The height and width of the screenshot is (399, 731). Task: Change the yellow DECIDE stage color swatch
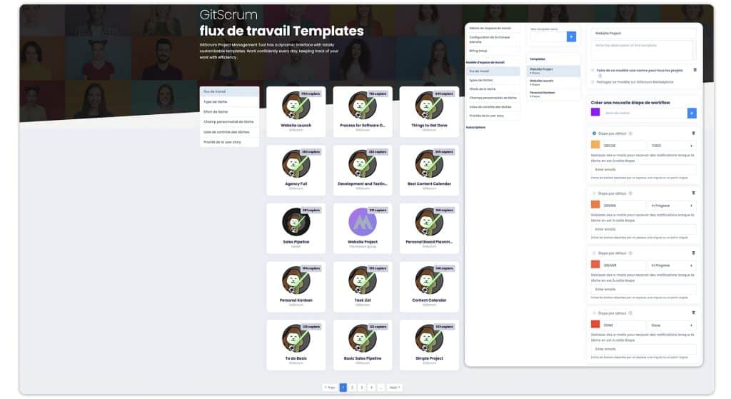[x=595, y=145]
